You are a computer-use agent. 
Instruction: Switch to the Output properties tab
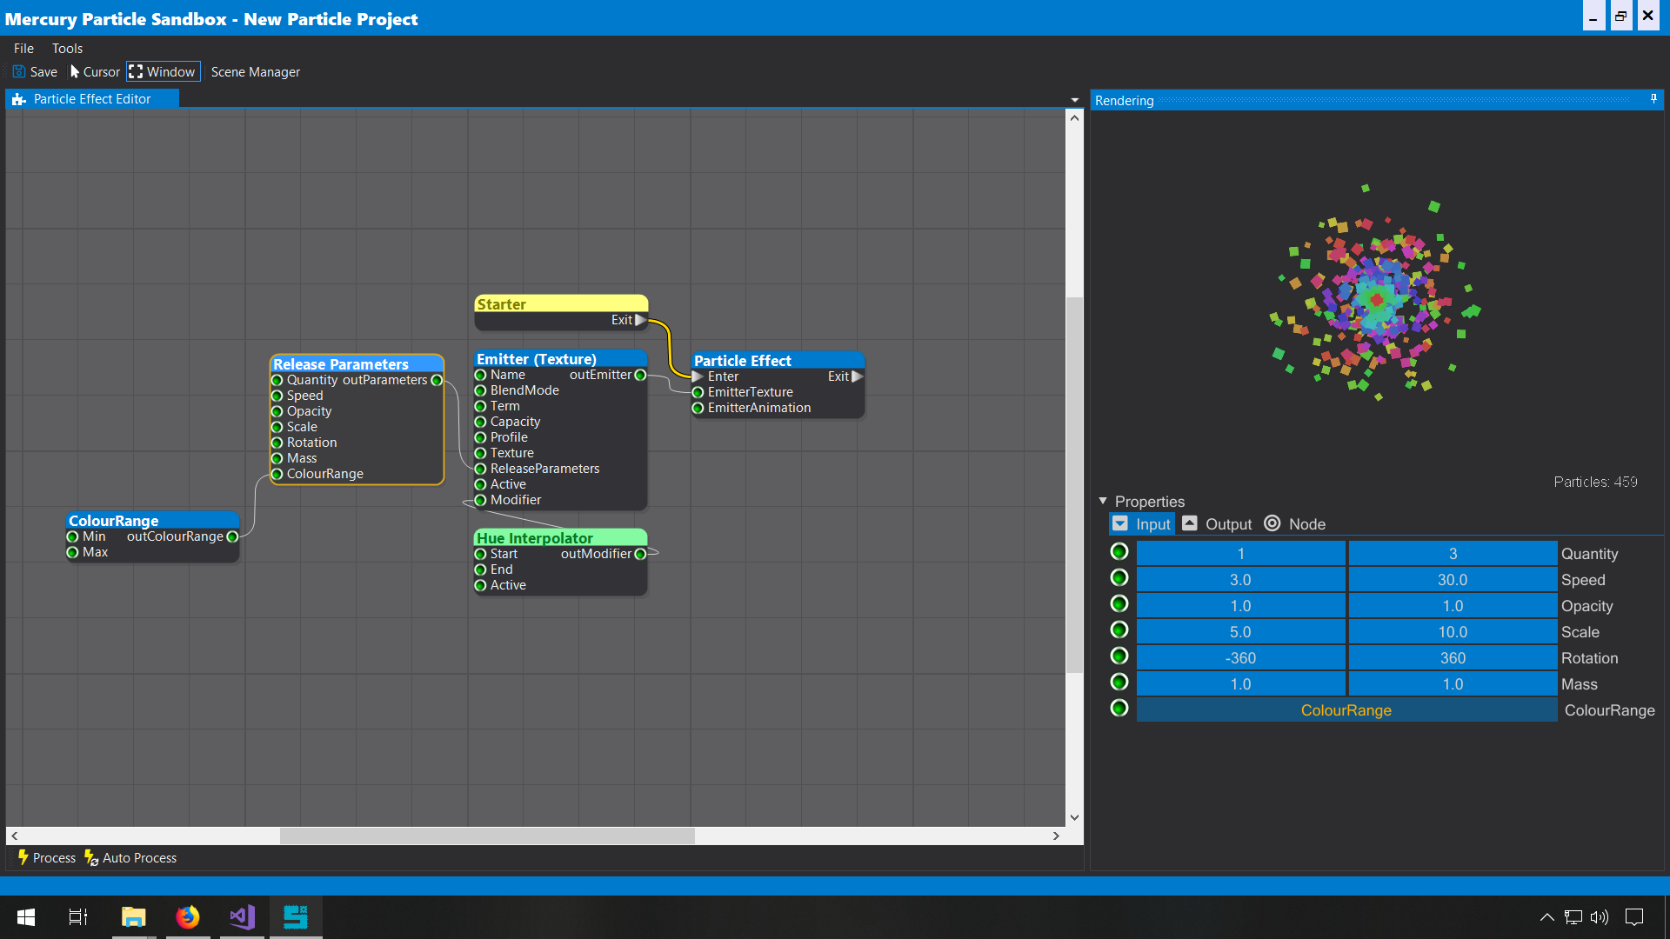1217,524
